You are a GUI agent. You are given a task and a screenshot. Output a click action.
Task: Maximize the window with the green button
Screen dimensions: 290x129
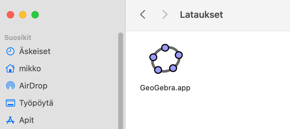click(35, 14)
